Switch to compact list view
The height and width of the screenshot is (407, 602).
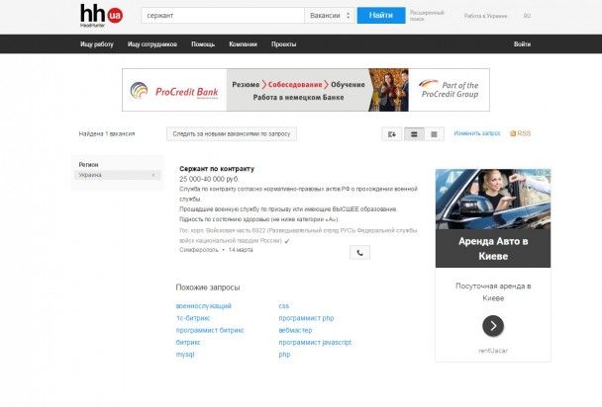coord(434,133)
